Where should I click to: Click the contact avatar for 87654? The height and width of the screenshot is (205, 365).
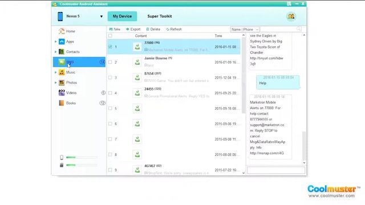click(137, 77)
